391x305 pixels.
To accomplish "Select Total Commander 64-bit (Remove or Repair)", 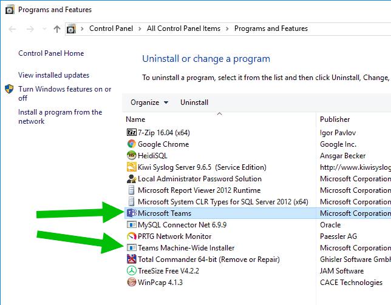I will [209, 260].
